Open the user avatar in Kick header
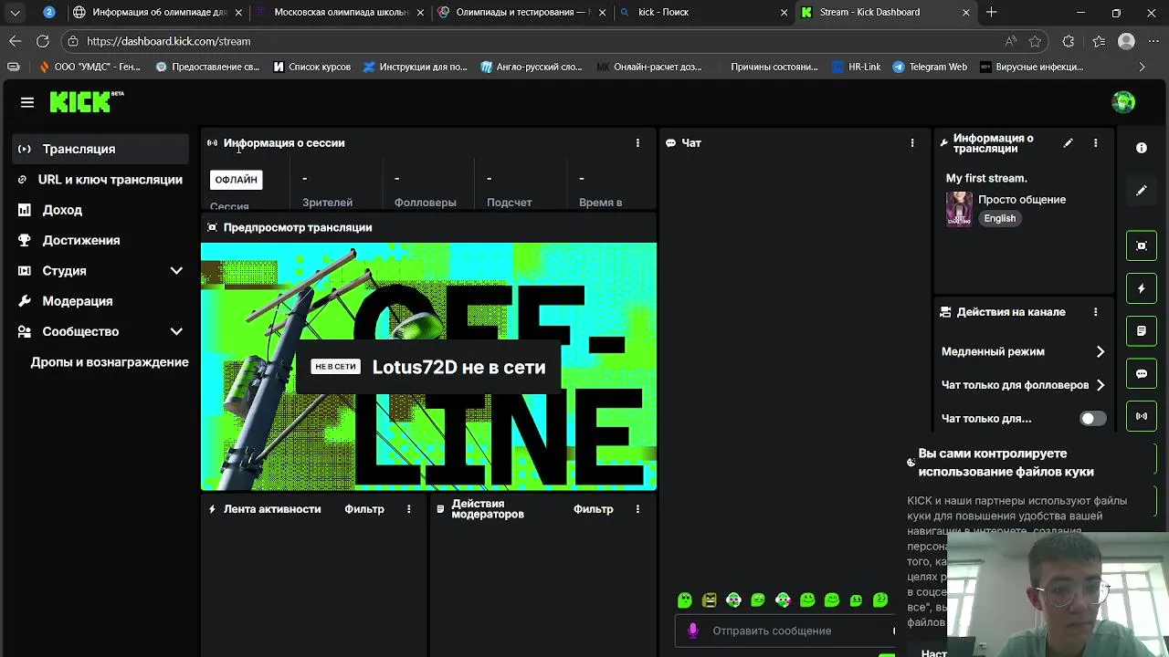Viewport: 1169px width, 657px height. point(1123,102)
